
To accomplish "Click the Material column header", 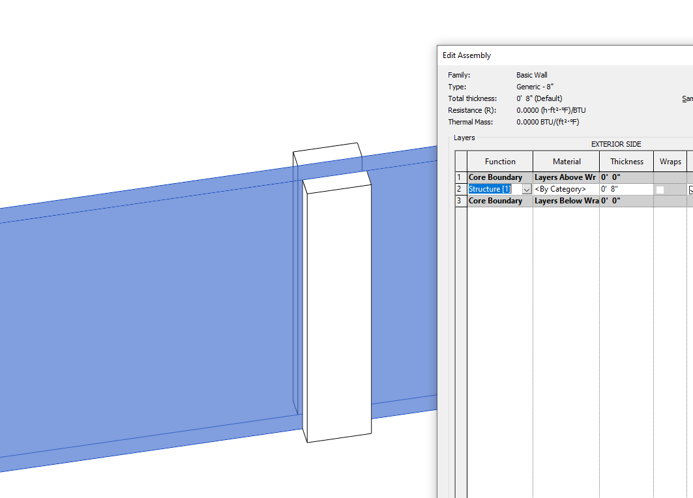I will [566, 161].
